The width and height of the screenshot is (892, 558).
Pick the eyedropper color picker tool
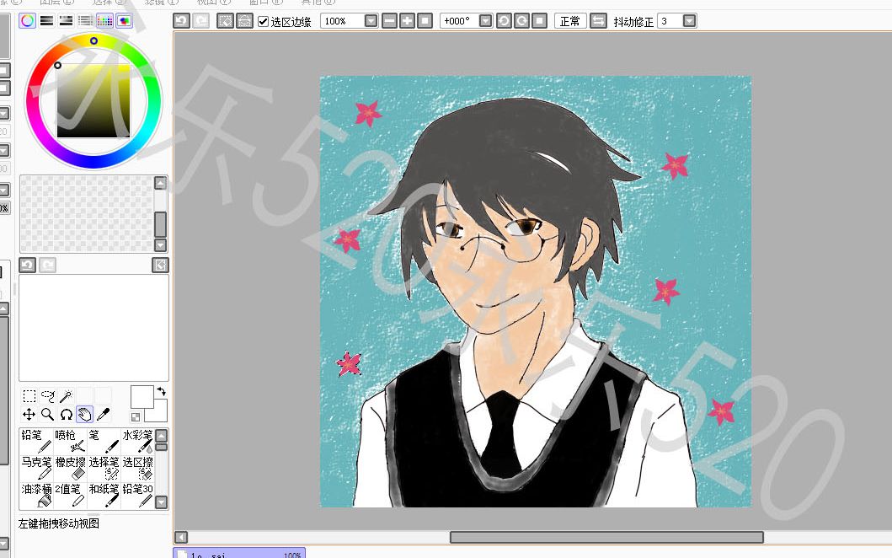coord(103,414)
